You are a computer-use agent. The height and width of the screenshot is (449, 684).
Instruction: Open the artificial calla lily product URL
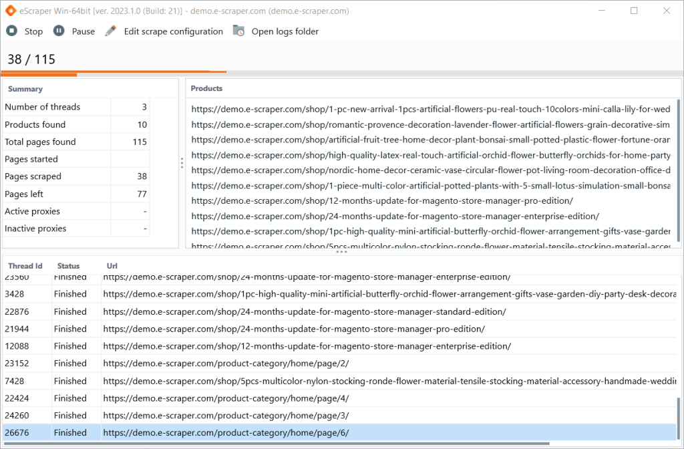(401, 109)
